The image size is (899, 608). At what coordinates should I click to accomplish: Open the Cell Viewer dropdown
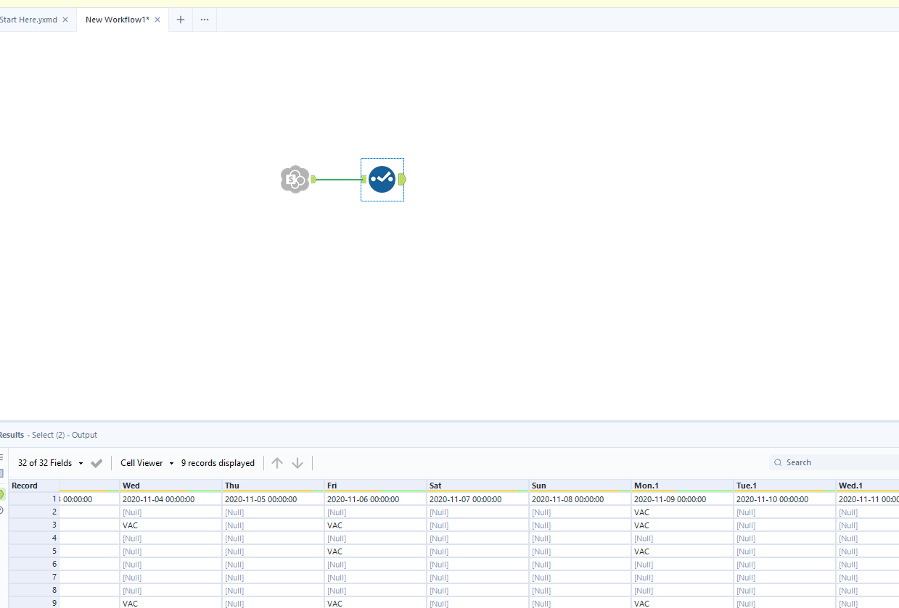coord(171,462)
